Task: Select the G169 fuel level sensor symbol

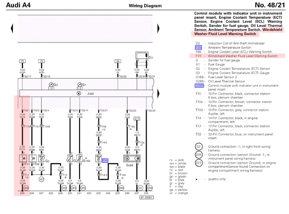Action: [79, 158]
